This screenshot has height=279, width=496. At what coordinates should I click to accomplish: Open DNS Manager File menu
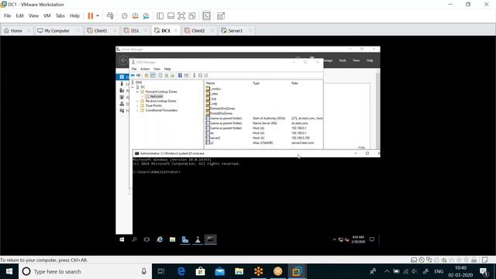pyautogui.click(x=134, y=69)
